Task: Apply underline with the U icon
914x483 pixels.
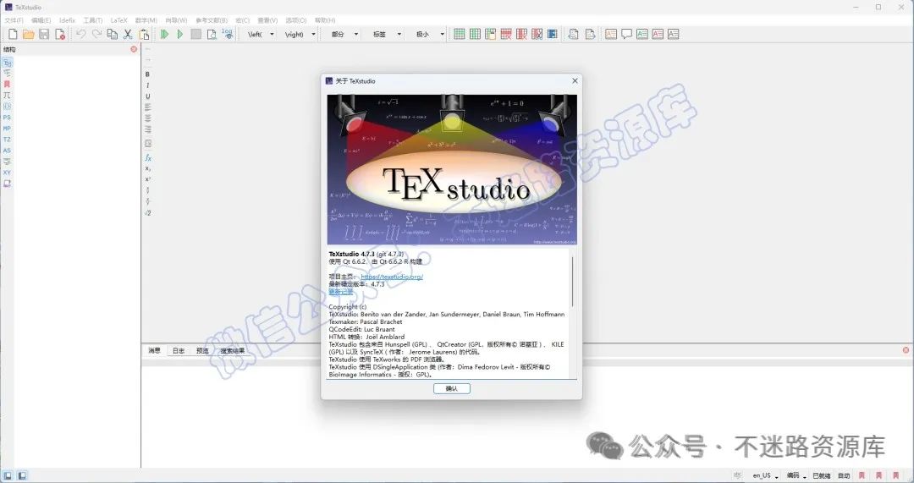Action: point(147,96)
